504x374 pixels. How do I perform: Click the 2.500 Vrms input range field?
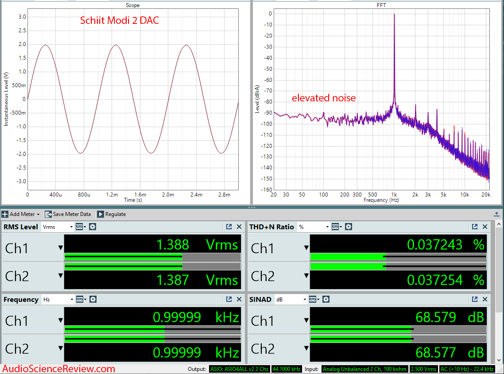coord(424,369)
